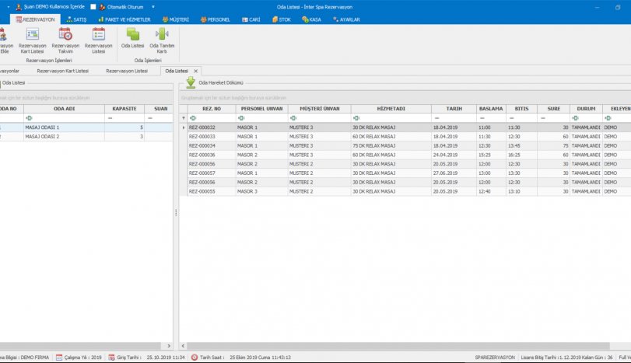Sort by MÜŞTERİ UNVAN column header

(320, 109)
